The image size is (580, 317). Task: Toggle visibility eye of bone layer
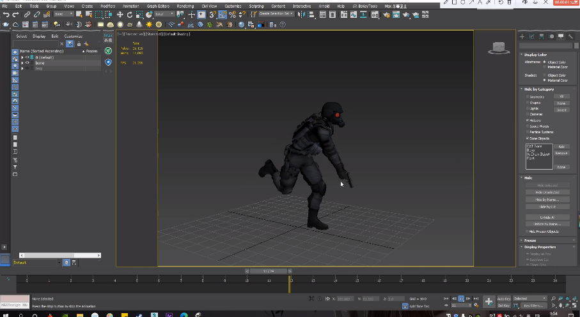[27, 63]
